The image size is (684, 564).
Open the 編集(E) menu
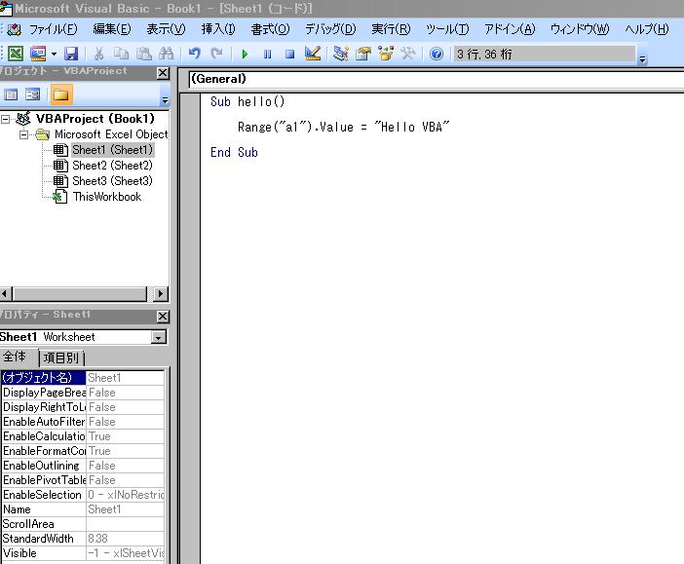(112, 29)
